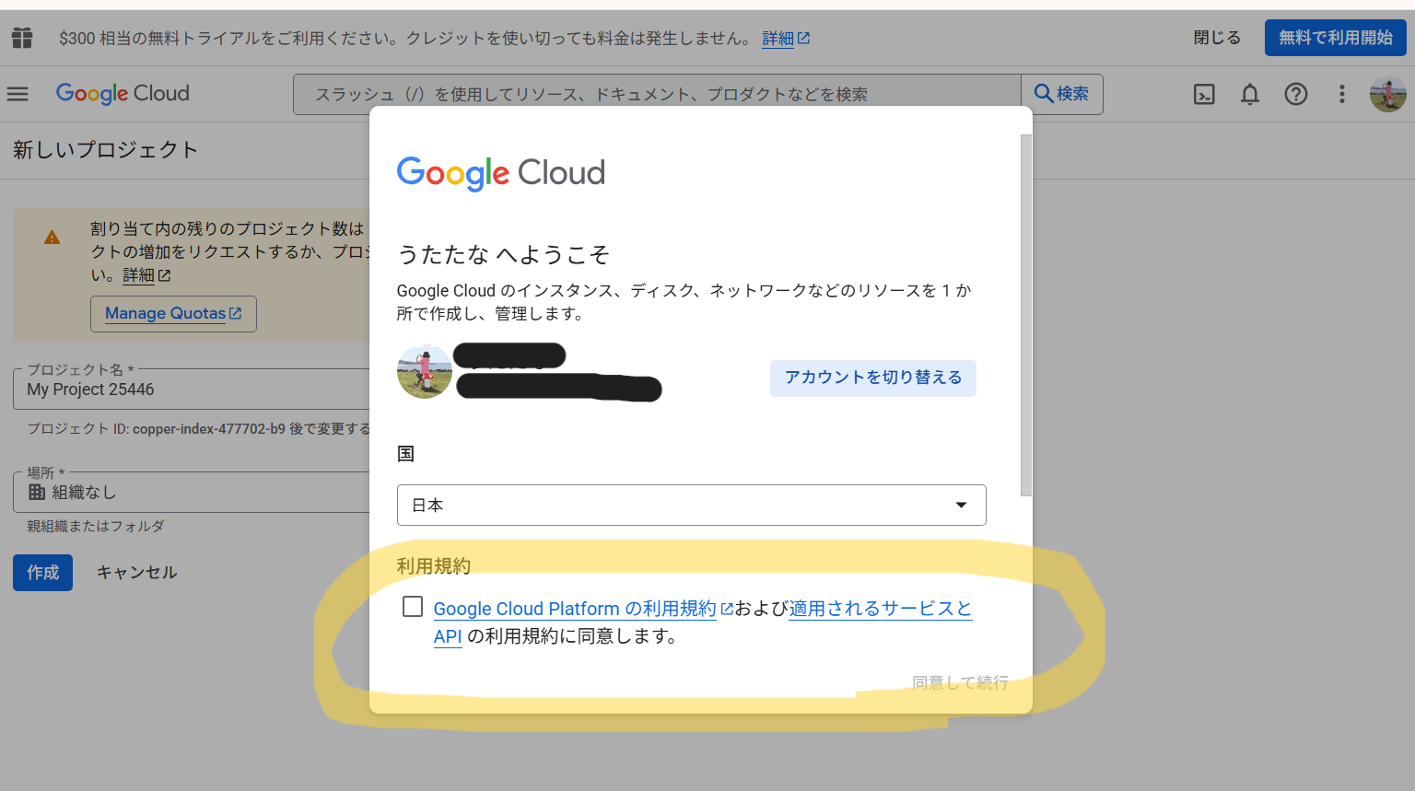
Task: Click the dialog's vertical scrollbar
Action: click(x=1026, y=313)
